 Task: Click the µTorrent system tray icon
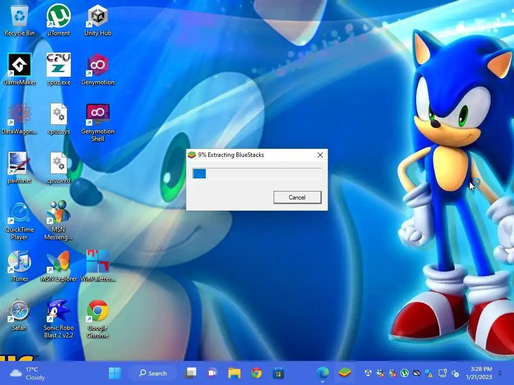click(x=405, y=373)
